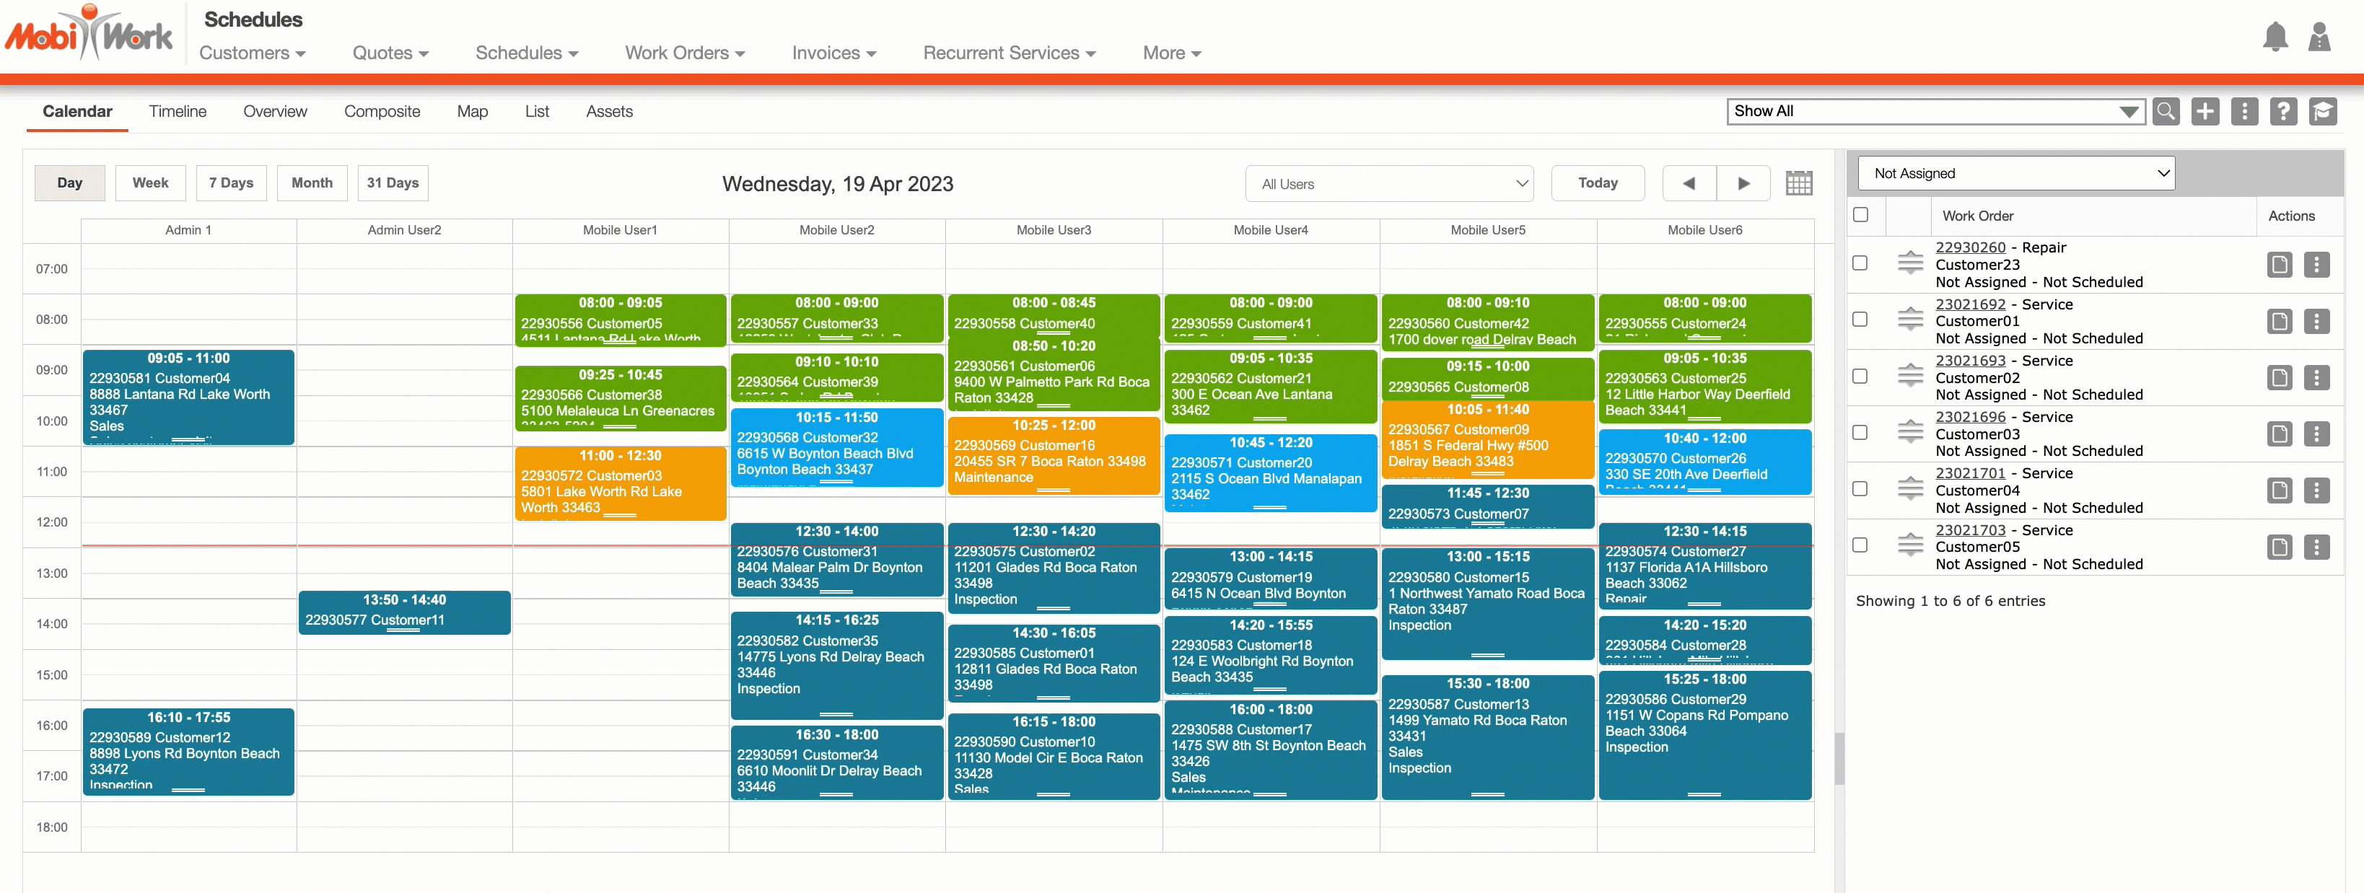This screenshot has height=893, width=2364.
Task: Open actions menu for work order 23021692
Action: click(2316, 321)
